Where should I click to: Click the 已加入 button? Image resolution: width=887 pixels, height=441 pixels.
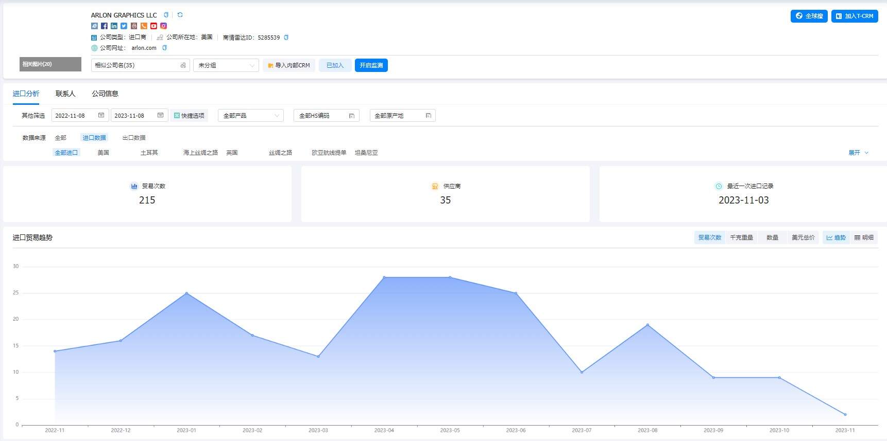pos(335,65)
